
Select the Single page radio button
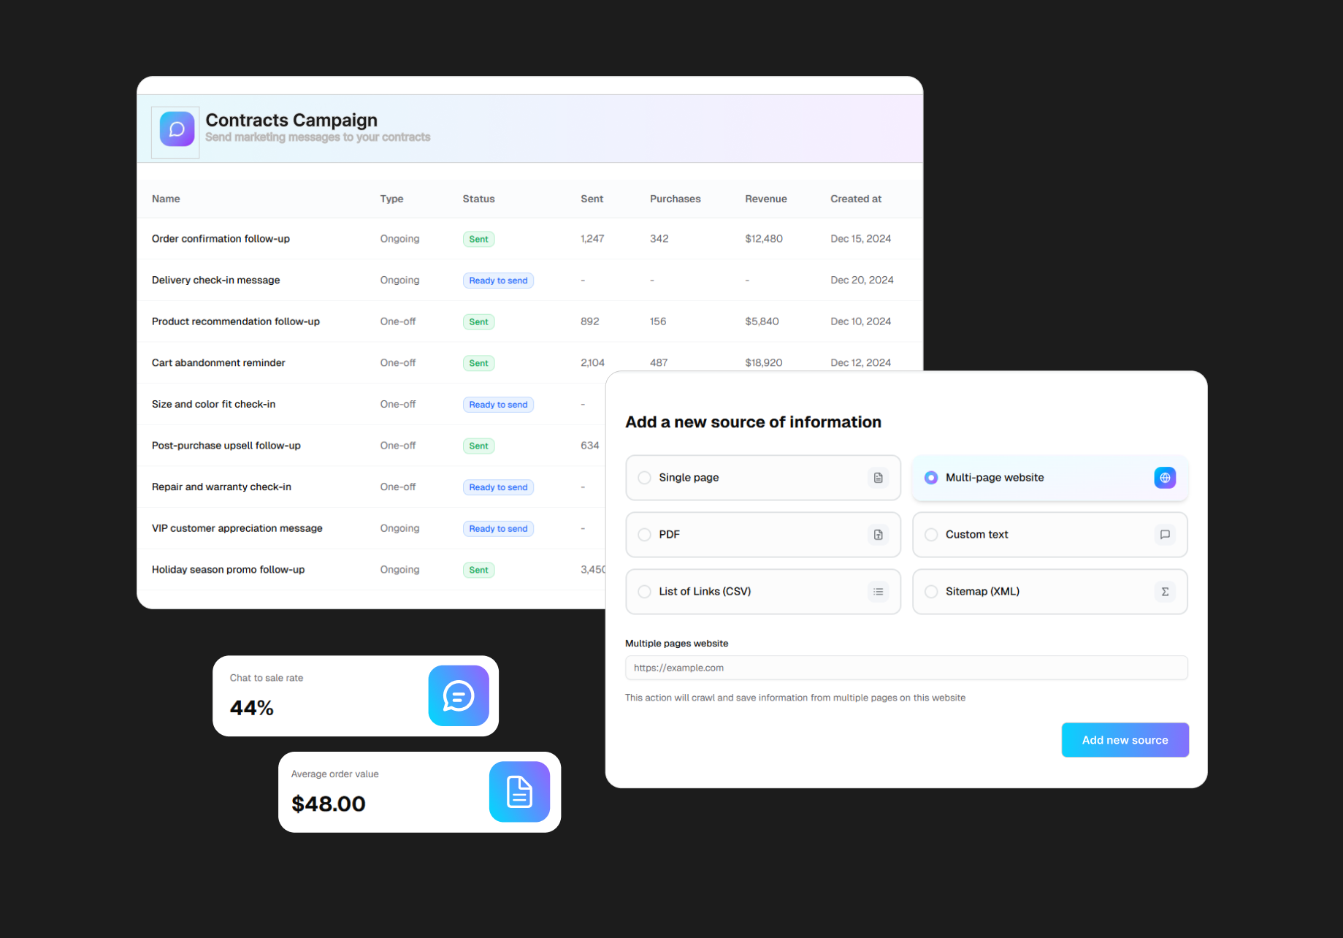644,477
